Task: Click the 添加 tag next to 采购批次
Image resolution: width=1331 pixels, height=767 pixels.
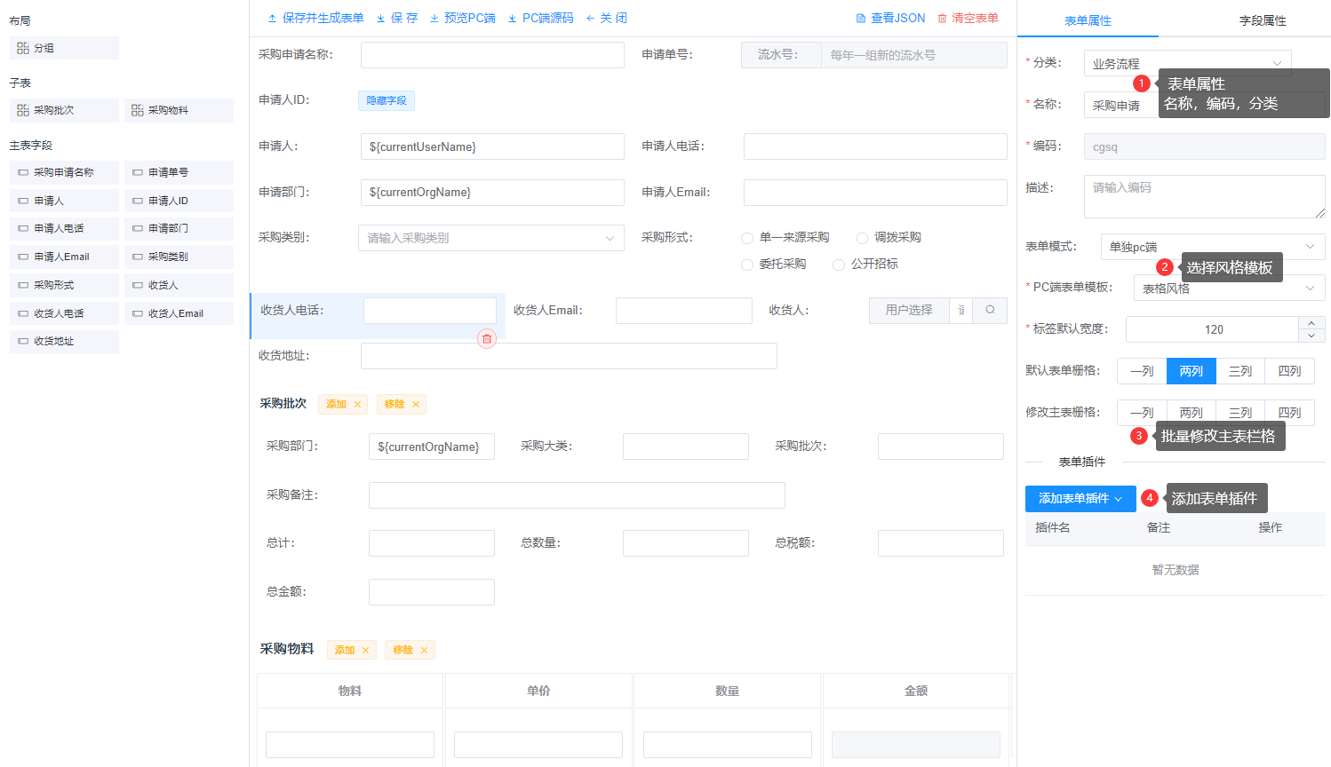Action: point(344,404)
